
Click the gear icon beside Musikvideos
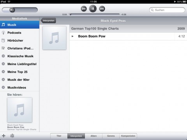3,87
